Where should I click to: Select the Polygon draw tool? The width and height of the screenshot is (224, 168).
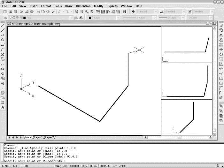pos(3,40)
